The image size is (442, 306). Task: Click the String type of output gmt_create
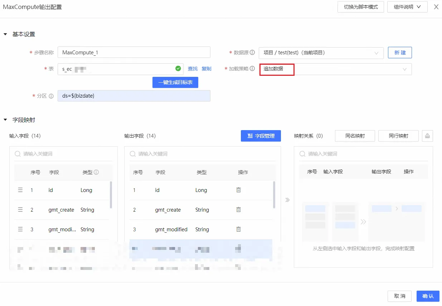202,210
